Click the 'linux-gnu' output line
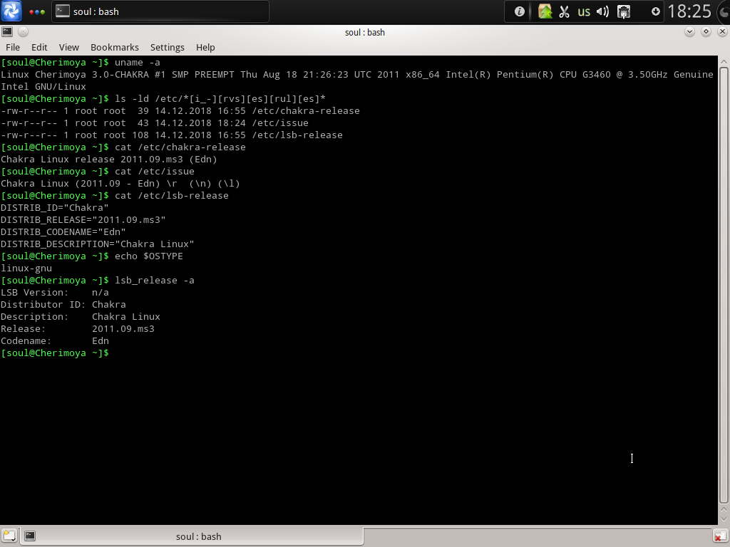The height and width of the screenshot is (547, 730). 26,268
